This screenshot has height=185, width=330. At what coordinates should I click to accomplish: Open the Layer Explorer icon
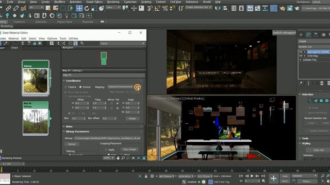[241, 8]
